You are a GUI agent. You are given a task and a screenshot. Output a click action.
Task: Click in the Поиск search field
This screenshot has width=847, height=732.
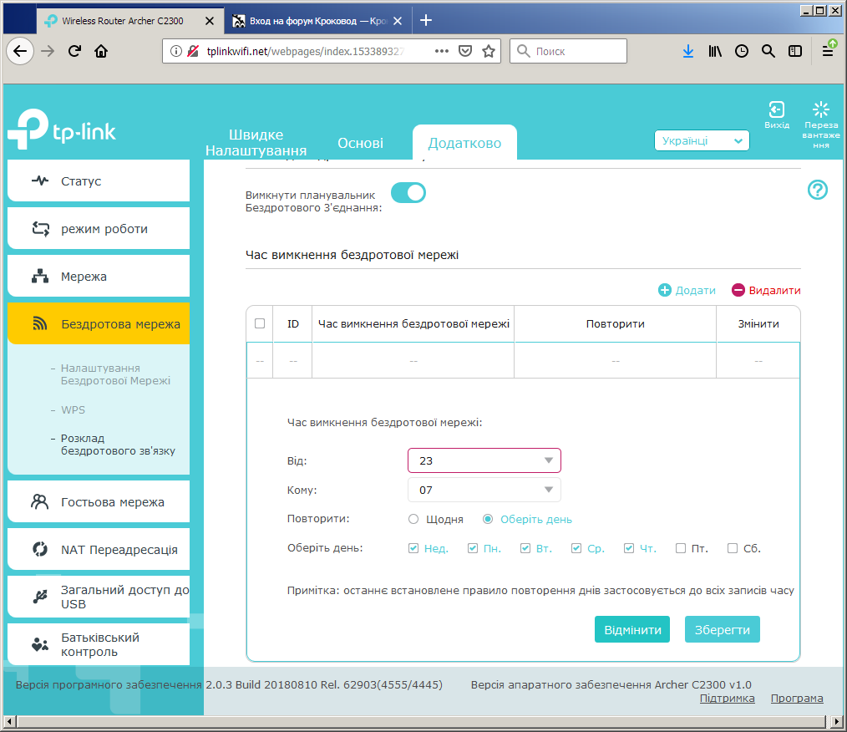click(x=568, y=51)
